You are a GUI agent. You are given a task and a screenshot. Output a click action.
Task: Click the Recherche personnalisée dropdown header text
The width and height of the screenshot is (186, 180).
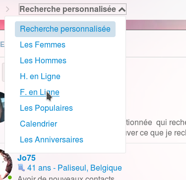[68, 9]
